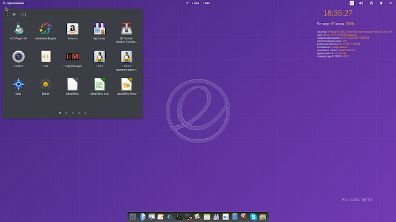Open the red checkmark magnifier dock icon
This screenshot has height=222, width=396.
click(x=244, y=216)
